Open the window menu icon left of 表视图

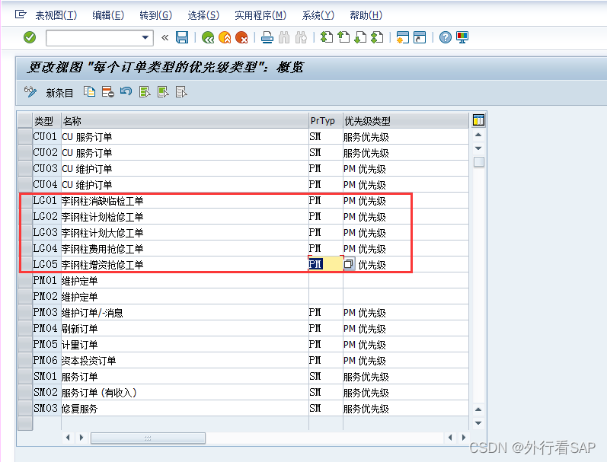(x=20, y=14)
